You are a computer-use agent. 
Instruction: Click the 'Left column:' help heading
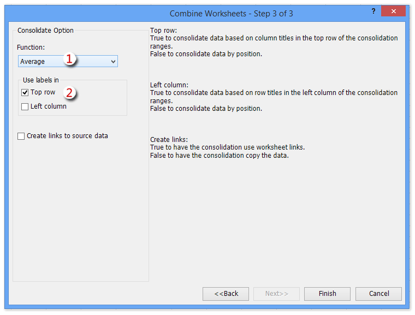[169, 85]
